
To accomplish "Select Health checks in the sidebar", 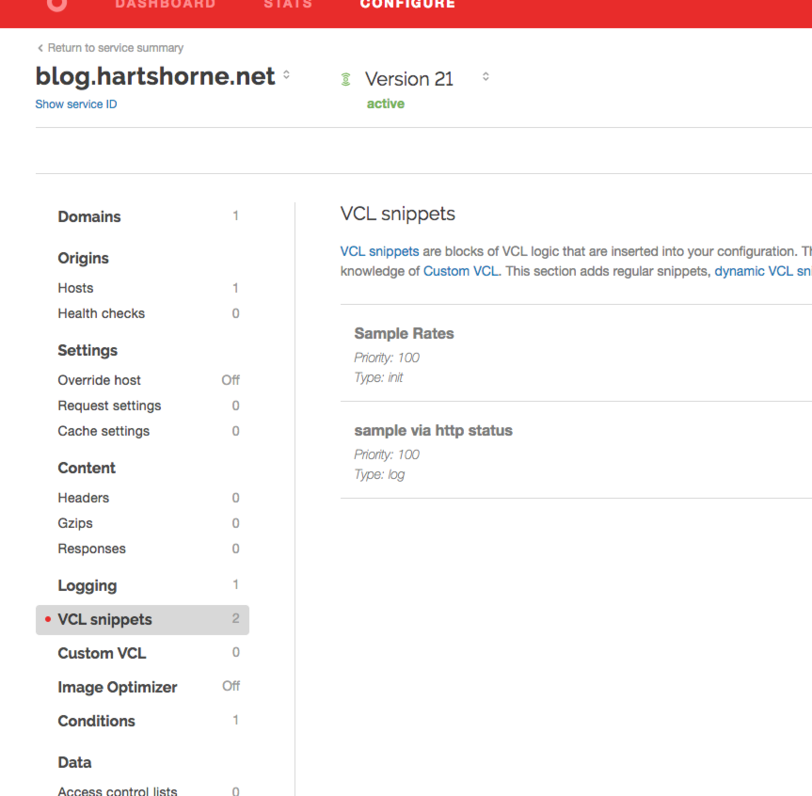I will (x=101, y=313).
